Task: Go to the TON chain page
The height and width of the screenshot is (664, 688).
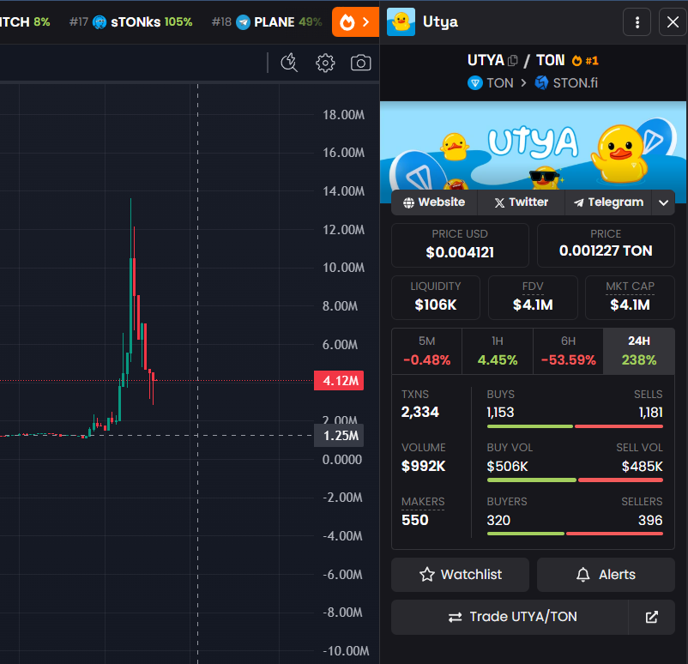Action: pyautogui.click(x=491, y=83)
